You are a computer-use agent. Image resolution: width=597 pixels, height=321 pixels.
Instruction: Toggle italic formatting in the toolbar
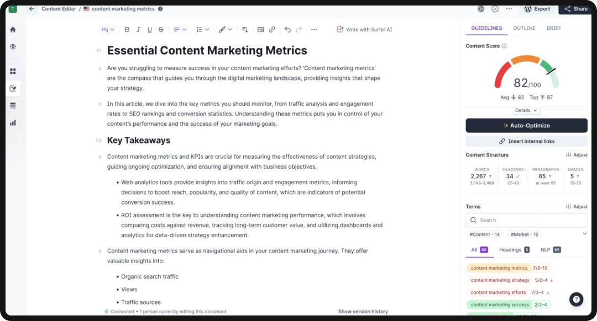click(138, 29)
